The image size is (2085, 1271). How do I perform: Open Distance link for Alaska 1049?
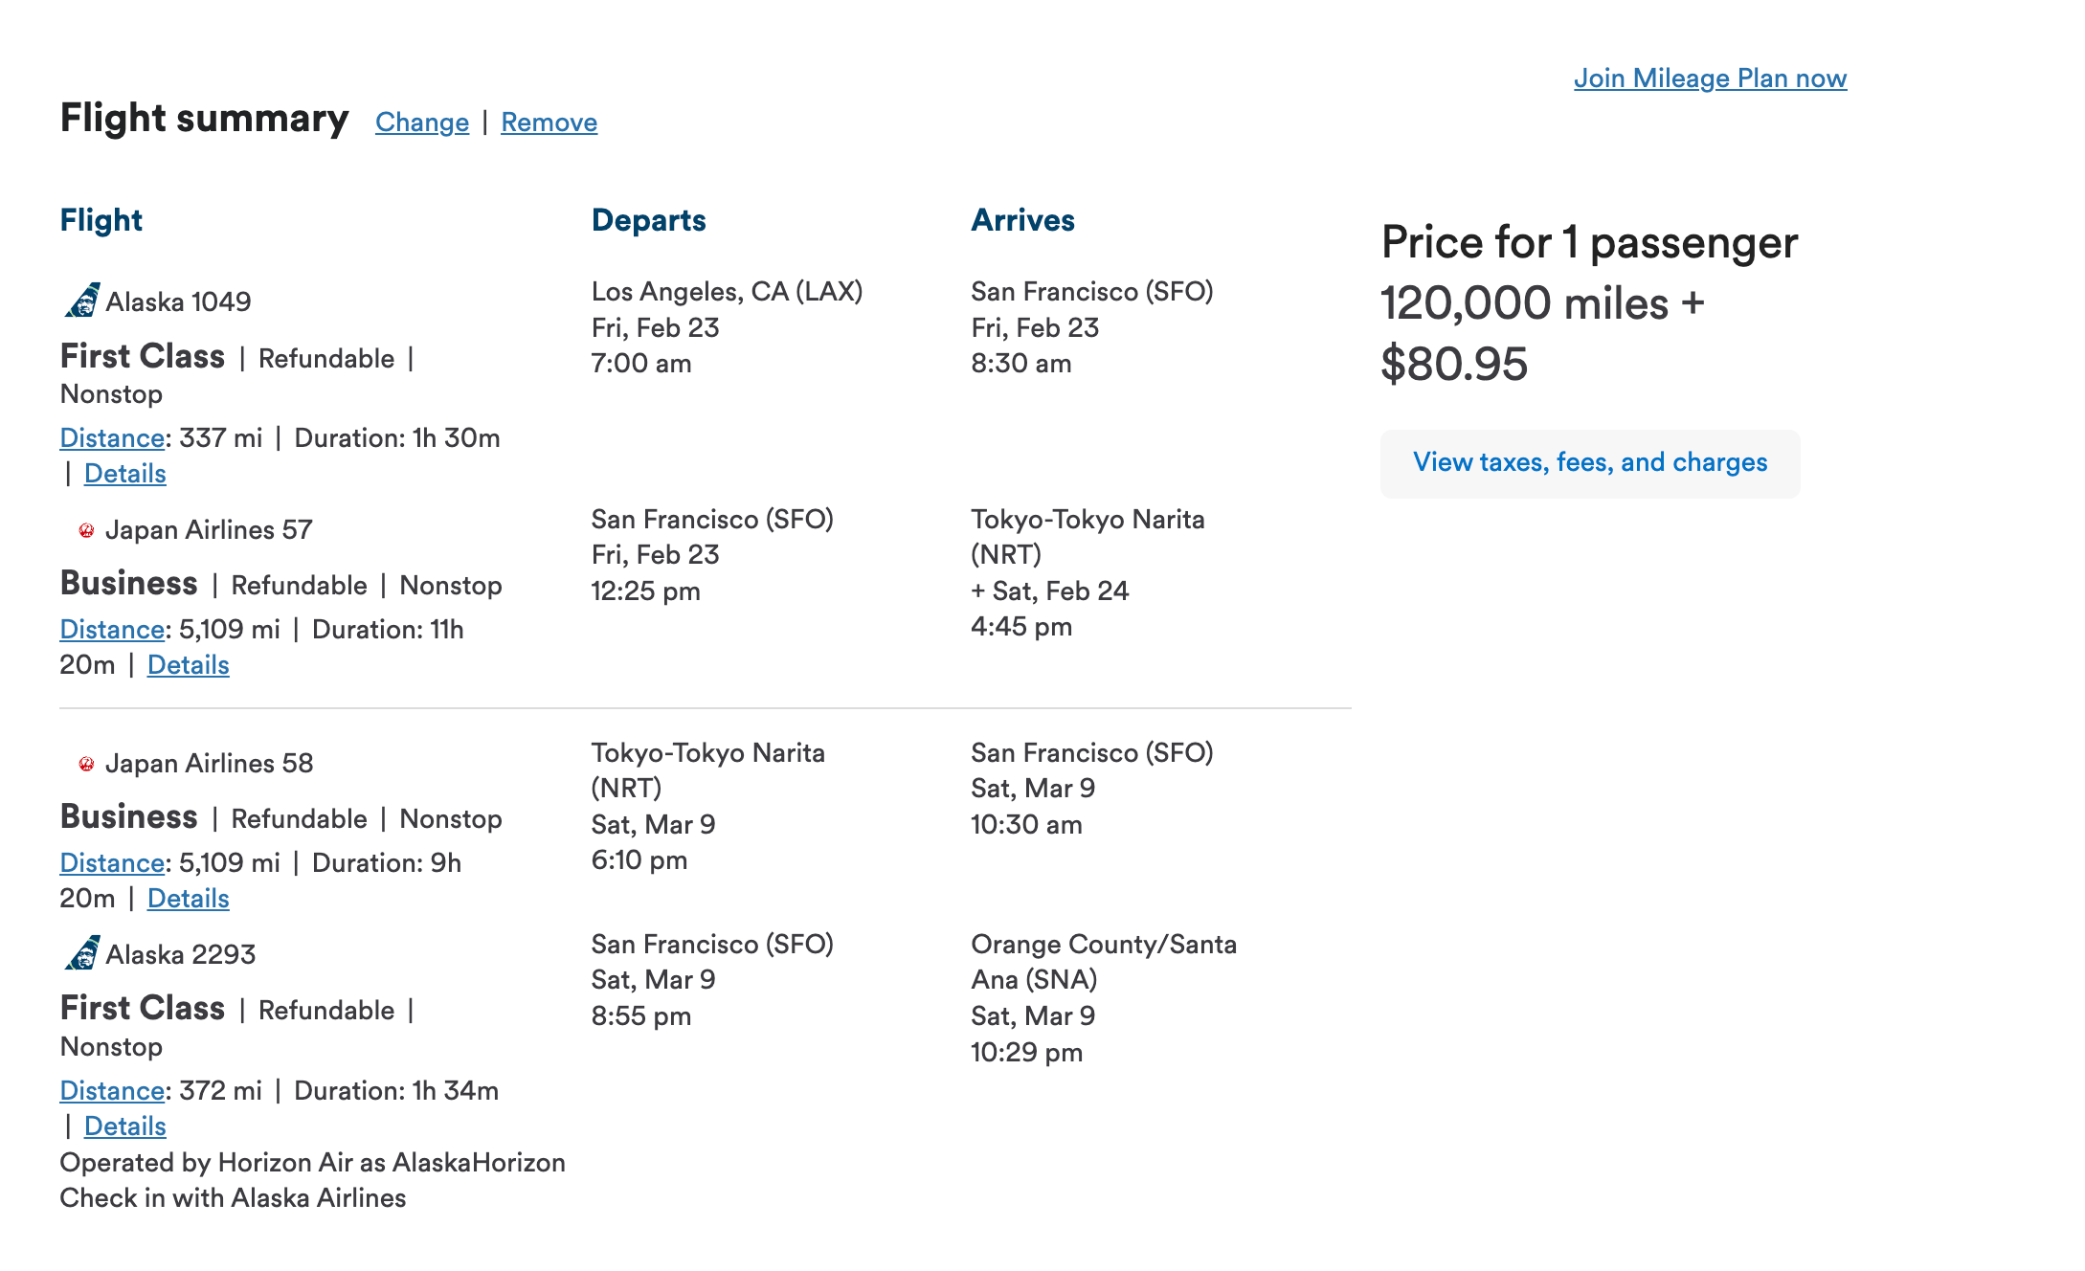(x=112, y=438)
